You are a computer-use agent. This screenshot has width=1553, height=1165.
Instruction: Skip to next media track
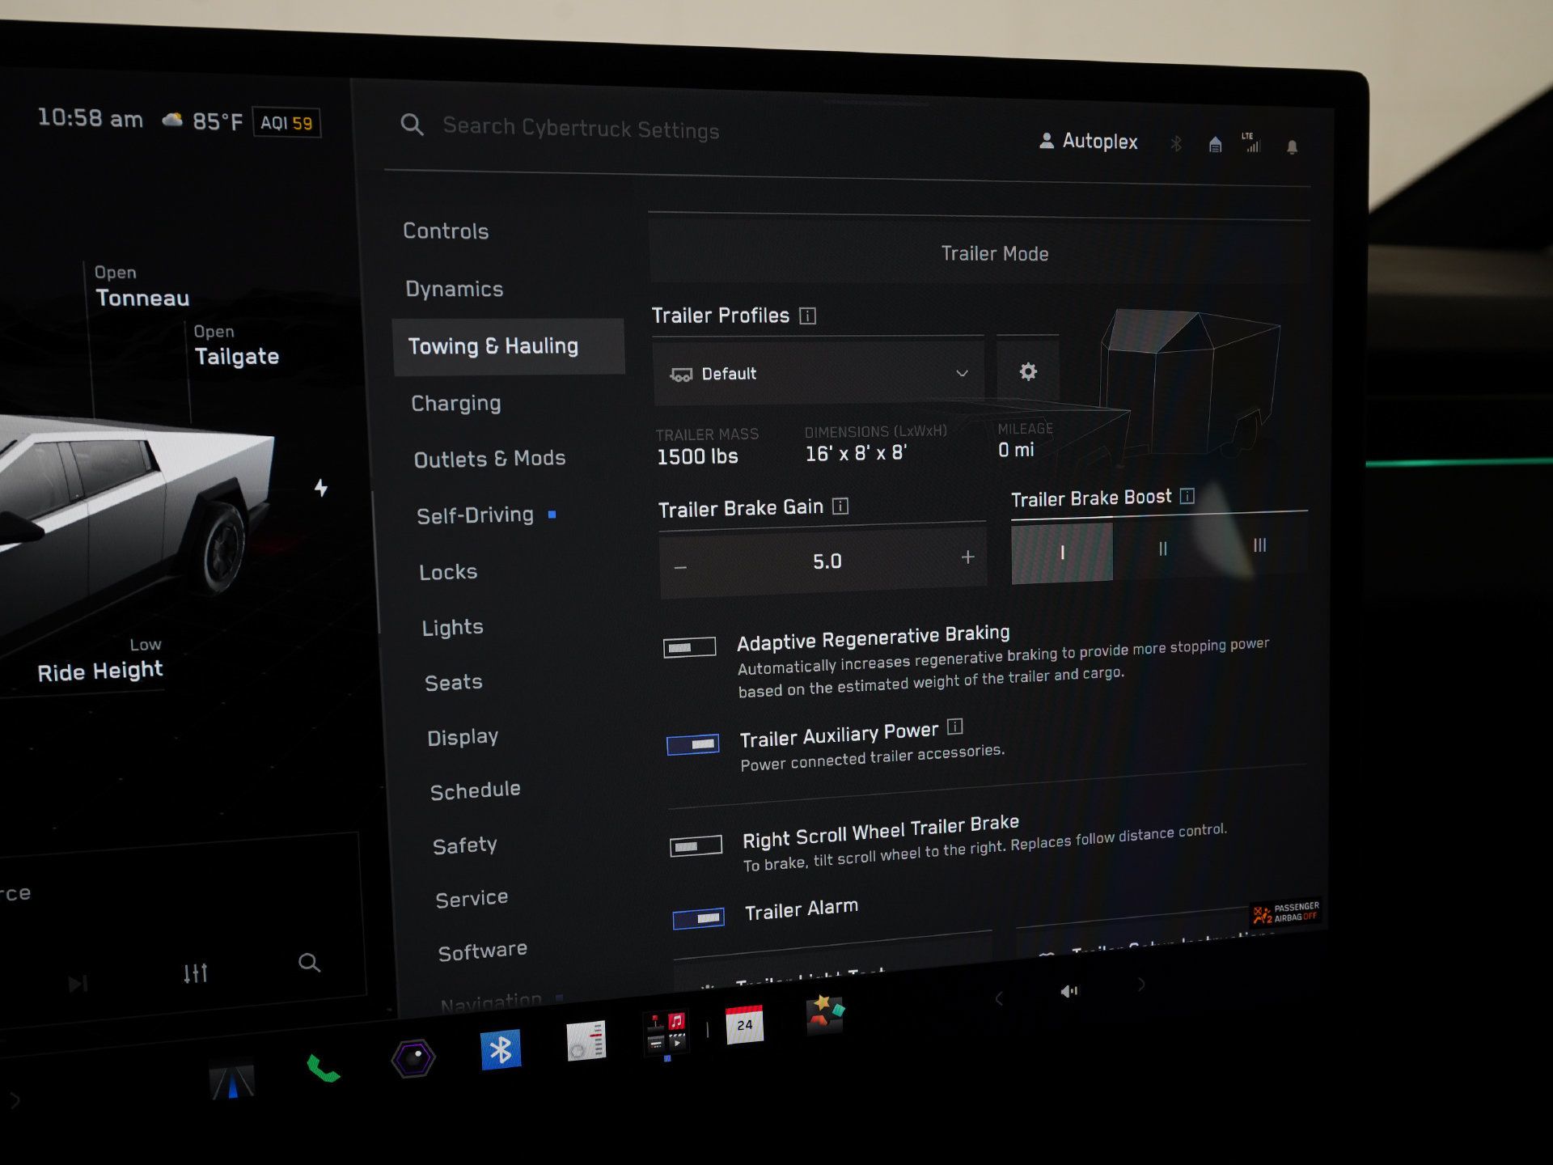point(78,984)
